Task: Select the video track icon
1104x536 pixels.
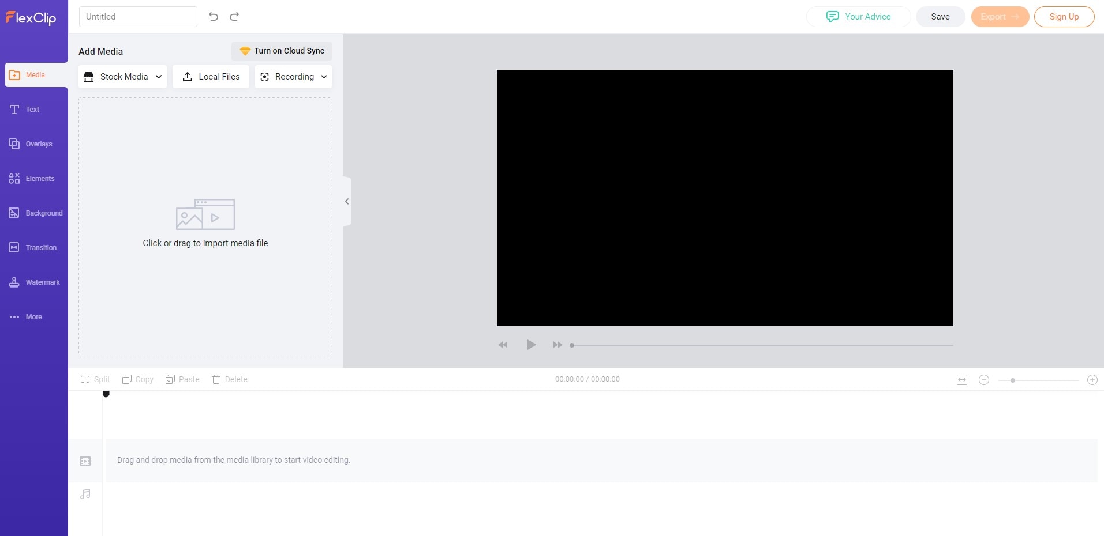Action: pos(85,461)
